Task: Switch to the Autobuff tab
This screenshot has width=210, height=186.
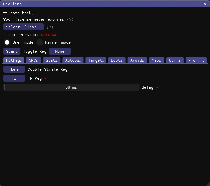Action: [x=73, y=60]
